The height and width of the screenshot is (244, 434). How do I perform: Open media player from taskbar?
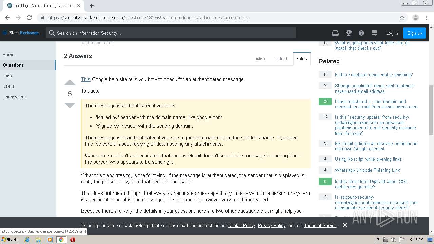[x=50, y=240]
